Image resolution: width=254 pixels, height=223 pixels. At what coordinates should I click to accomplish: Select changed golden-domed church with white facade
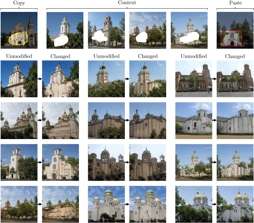click(235, 204)
